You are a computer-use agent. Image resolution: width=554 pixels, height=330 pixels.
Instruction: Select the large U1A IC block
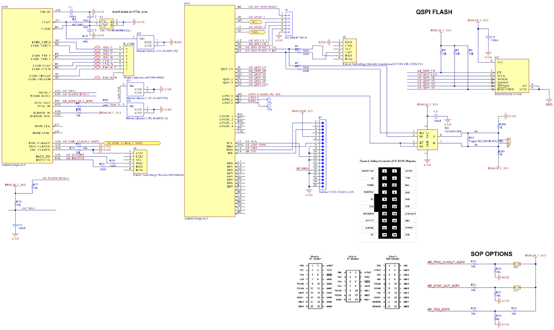pos(209,110)
